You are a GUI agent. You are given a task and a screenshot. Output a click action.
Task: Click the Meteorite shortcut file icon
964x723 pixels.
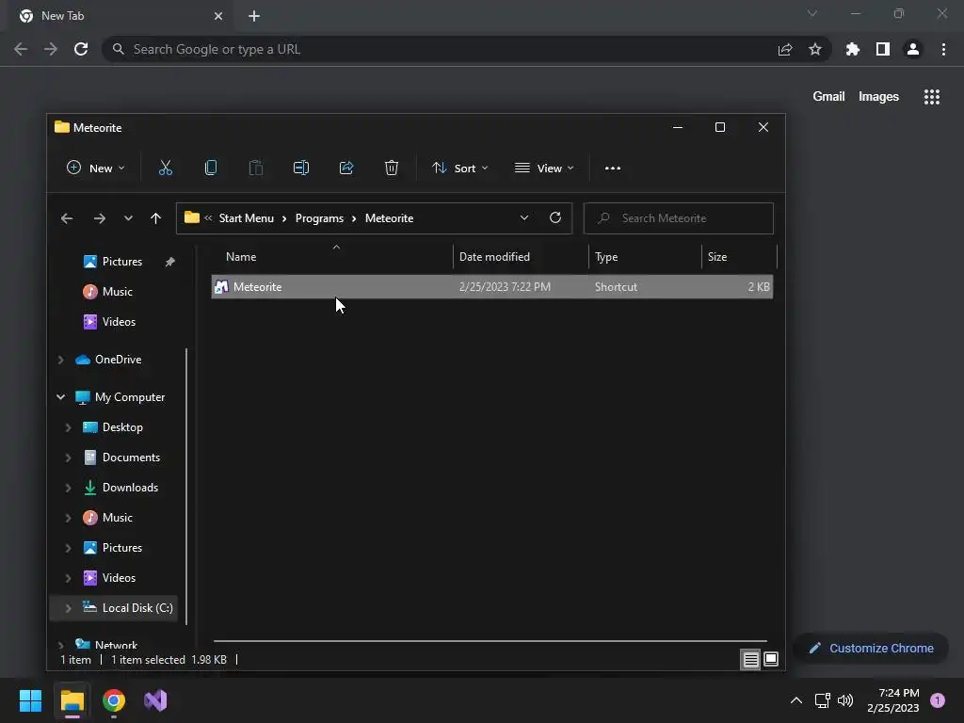click(x=221, y=286)
